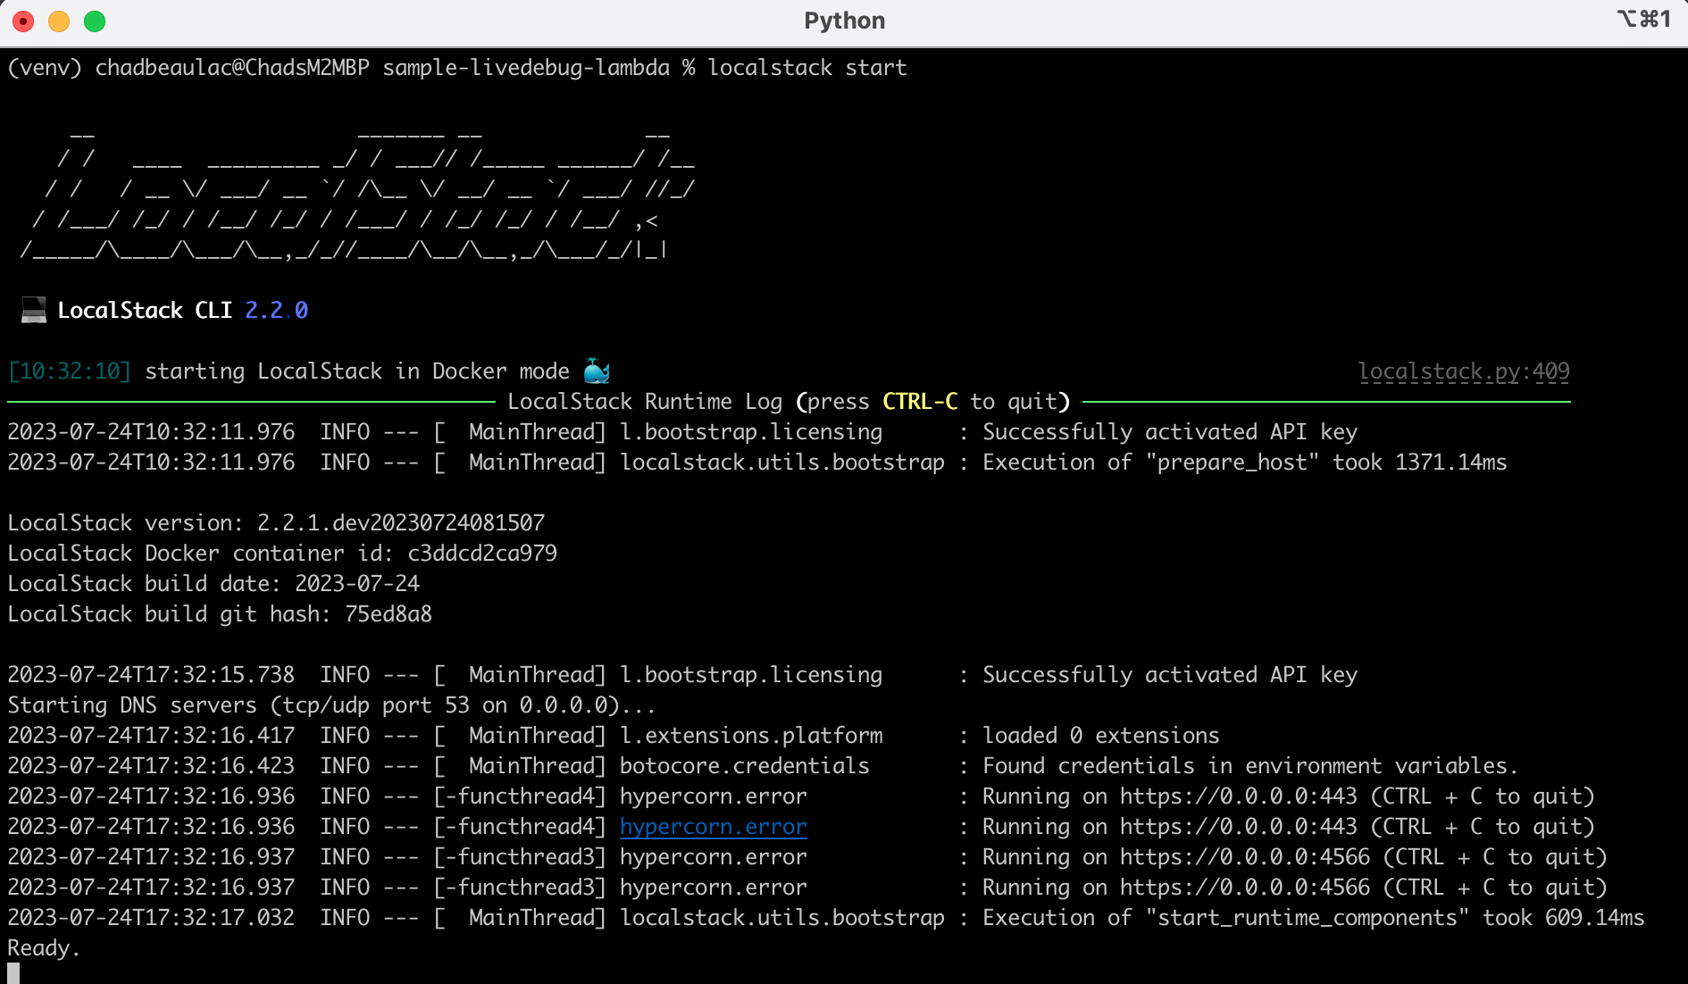Image resolution: width=1688 pixels, height=984 pixels.
Task: Click 'prepare_host' took 1371.14ms message
Action: pyautogui.click(x=1244, y=463)
